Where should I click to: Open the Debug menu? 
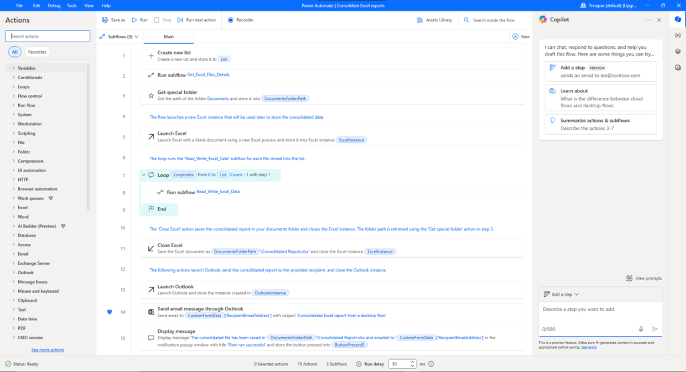[x=54, y=5]
